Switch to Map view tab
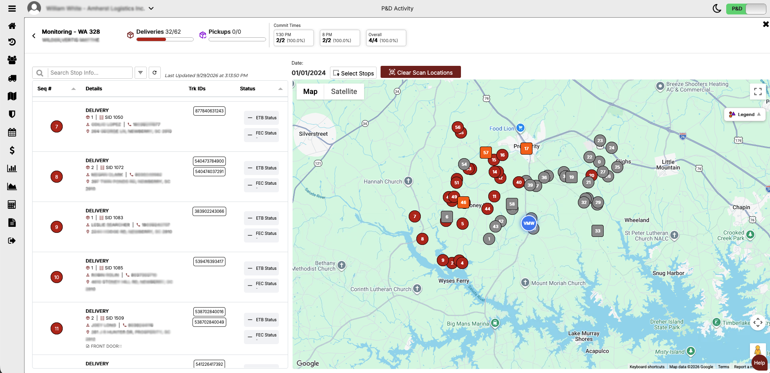Screen dimensions: 770x373 tap(310, 92)
